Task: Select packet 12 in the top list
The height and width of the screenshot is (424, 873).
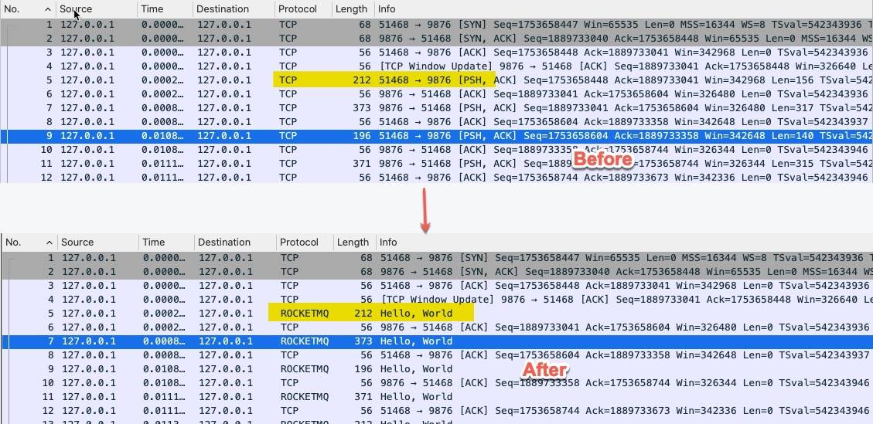Action: pyautogui.click(x=436, y=177)
